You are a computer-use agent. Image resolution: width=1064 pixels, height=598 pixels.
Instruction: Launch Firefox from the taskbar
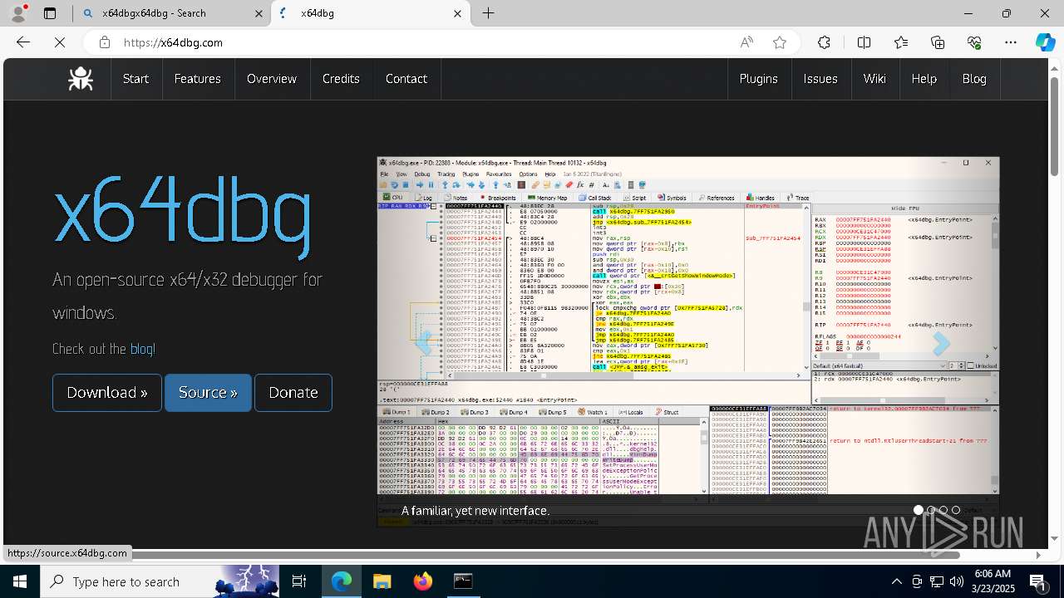422,581
